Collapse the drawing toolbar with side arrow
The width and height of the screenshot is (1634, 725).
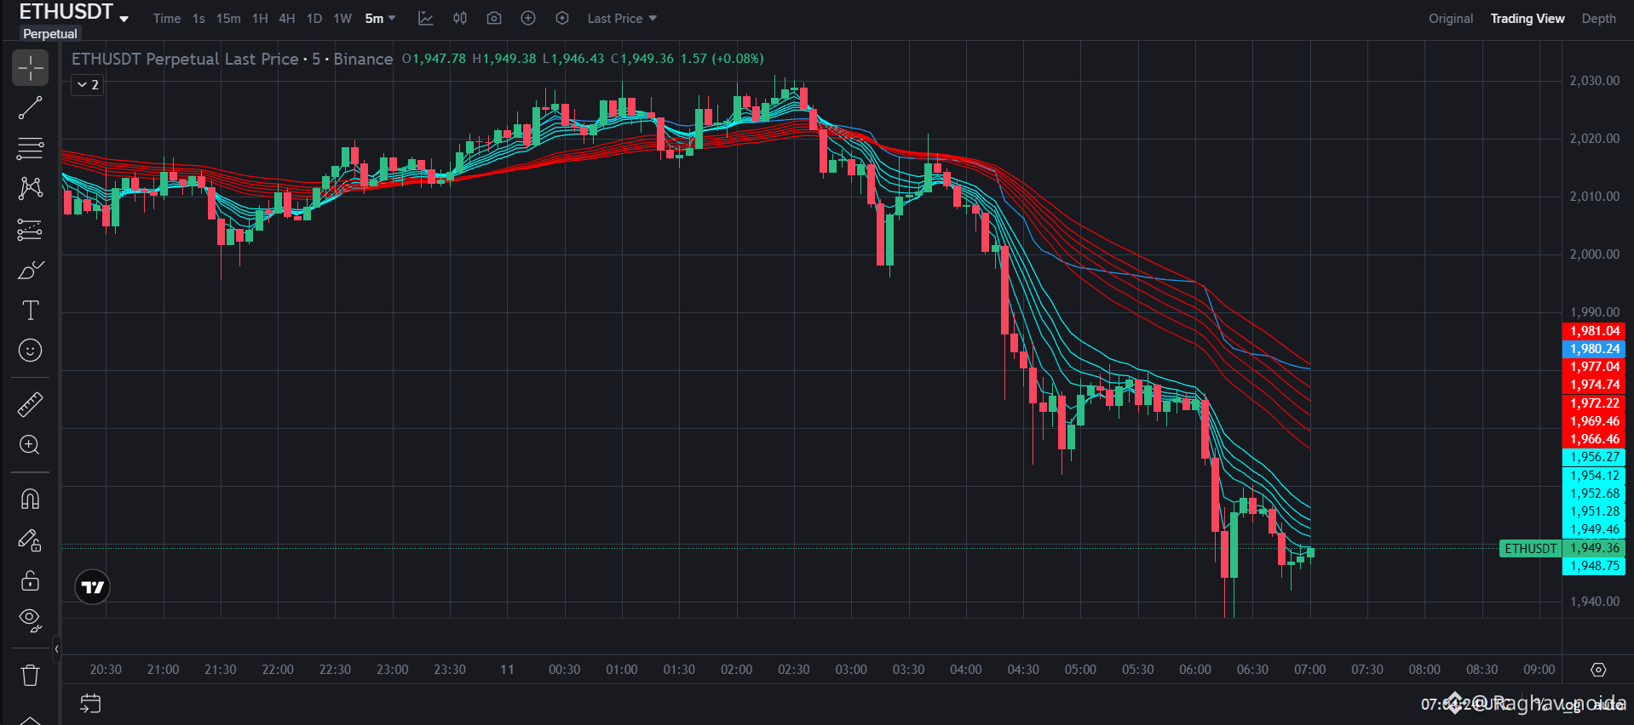tap(56, 649)
